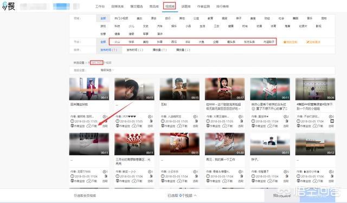
Task: Sort by 发布时间 ascending, the unhighlighted option
Action: [135, 50]
